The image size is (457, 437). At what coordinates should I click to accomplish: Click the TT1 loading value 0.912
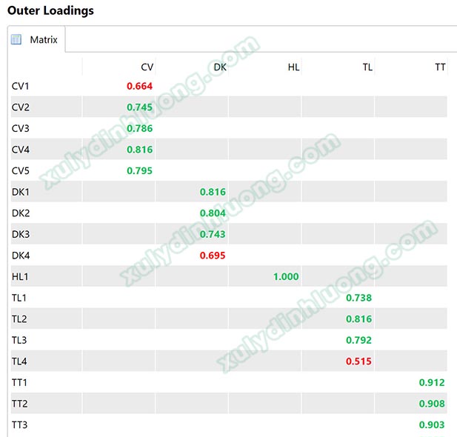pyautogui.click(x=432, y=382)
